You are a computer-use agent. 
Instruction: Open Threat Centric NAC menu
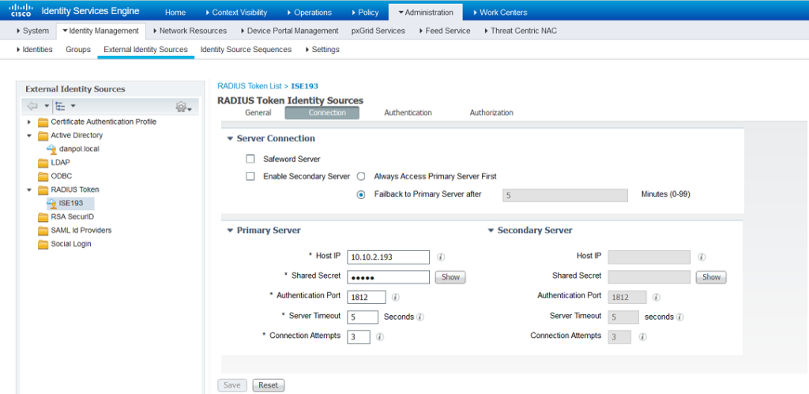click(521, 31)
